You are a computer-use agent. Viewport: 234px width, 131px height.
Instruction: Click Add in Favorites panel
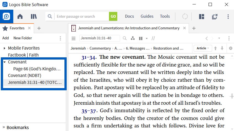[6, 38]
